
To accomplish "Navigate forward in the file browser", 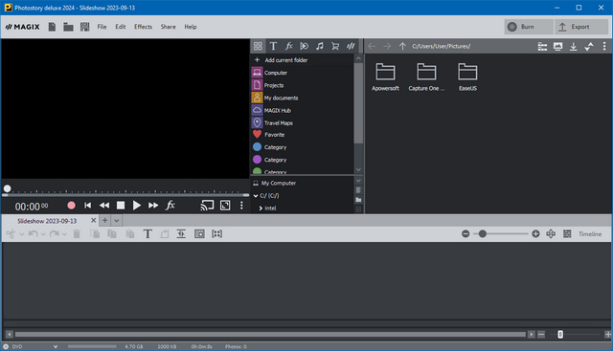I will [387, 46].
